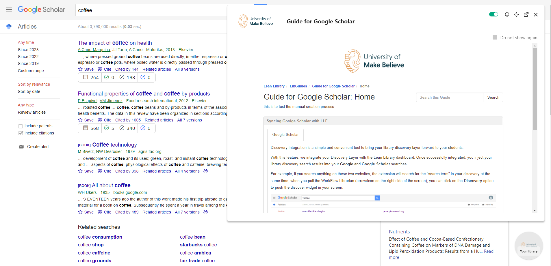
Task: Expand more options arrows for Coffee technology
Action: tap(206, 171)
